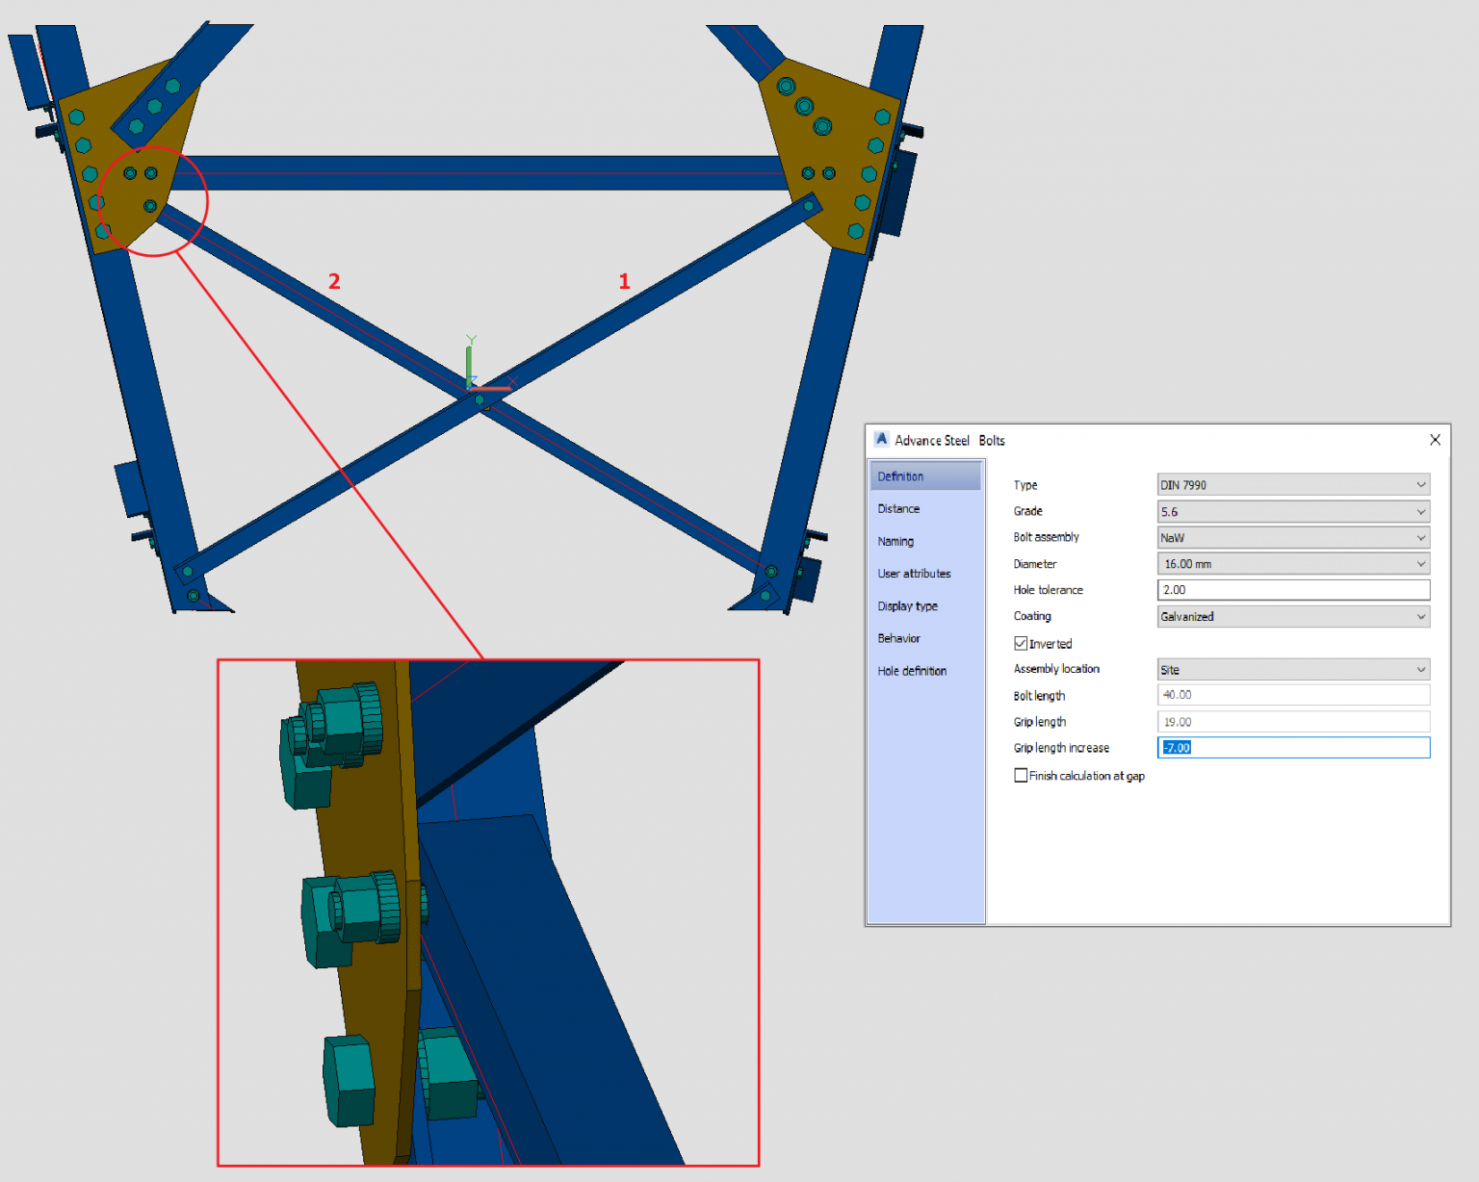Screen dimensions: 1479x1182
Task: Open the Type dropdown showing DIN 7990
Action: 1422,485
